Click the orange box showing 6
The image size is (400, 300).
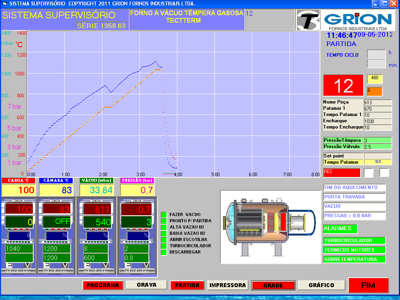pos(375,91)
